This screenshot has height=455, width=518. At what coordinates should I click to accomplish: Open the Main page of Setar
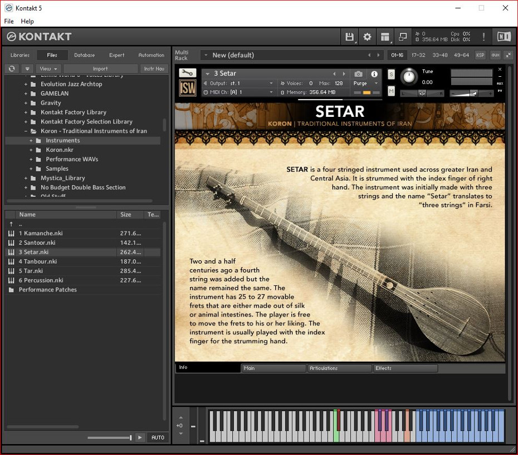pyautogui.click(x=273, y=368)
